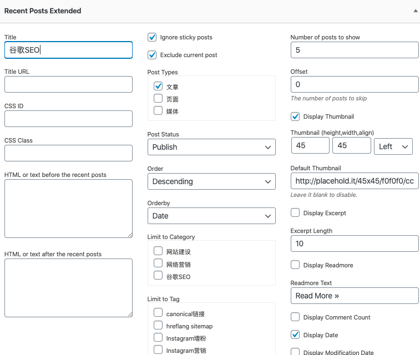The image size is (420, 355).
Task: Uncheck Display Date
Action: point(295,334)
